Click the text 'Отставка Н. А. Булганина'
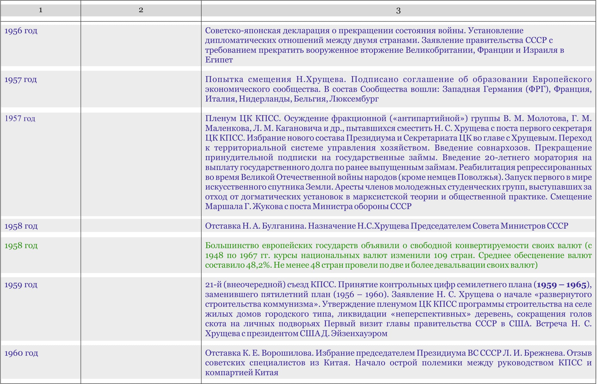This screenshot has width=597, height=384. (x=256, y=226)
